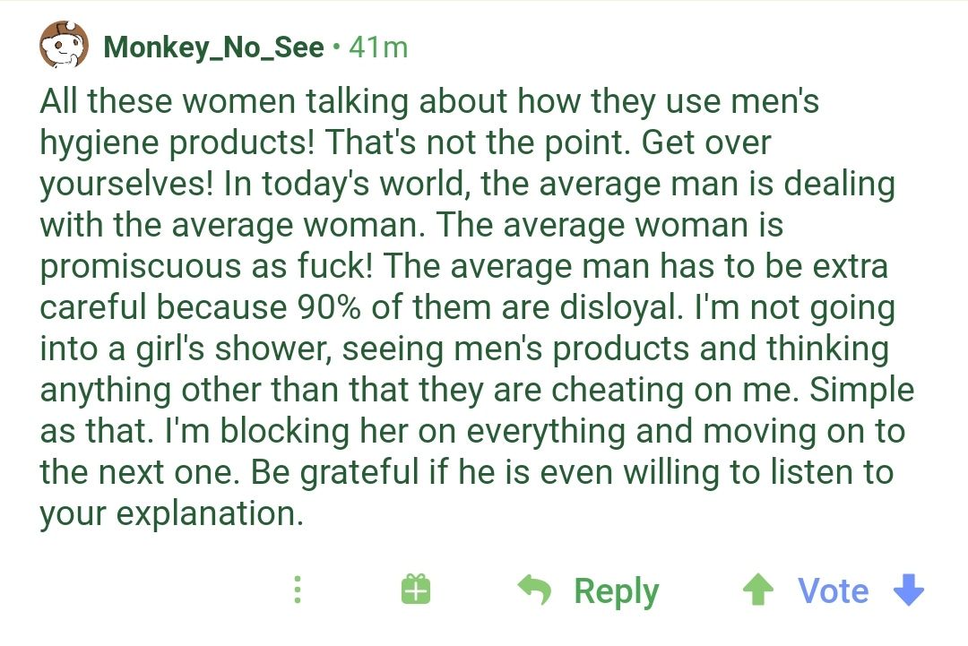Select the green upvote arrow
968x646 pixels.
(759, 590)
